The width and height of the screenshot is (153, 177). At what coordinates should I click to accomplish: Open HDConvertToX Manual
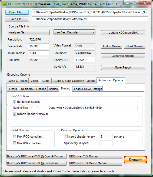coord(95,156)
